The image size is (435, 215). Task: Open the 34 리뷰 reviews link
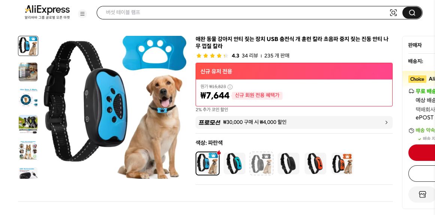250,56
